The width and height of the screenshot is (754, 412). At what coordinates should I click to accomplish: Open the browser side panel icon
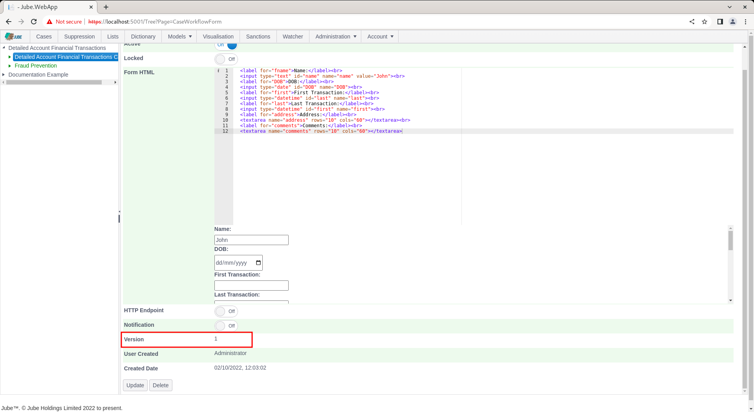pos(720,22)
